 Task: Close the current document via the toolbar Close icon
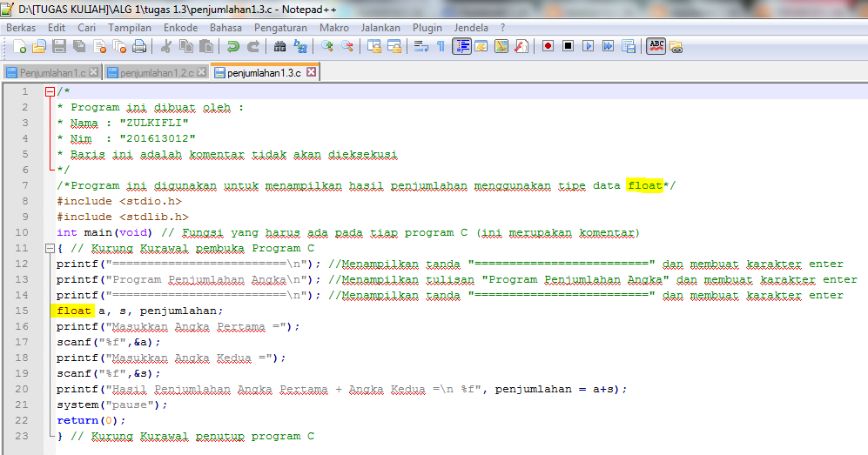99,46
